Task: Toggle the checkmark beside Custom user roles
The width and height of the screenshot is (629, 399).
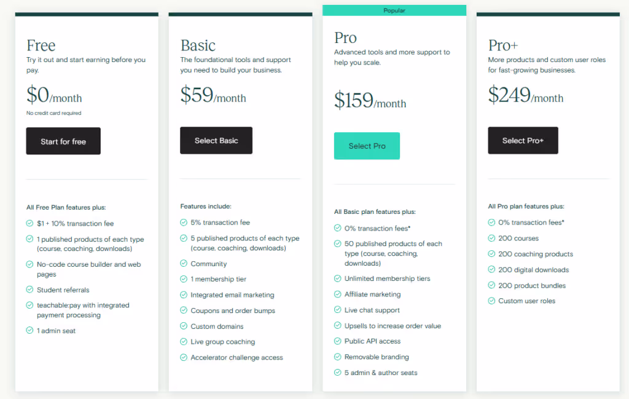Action: (490, 301)
